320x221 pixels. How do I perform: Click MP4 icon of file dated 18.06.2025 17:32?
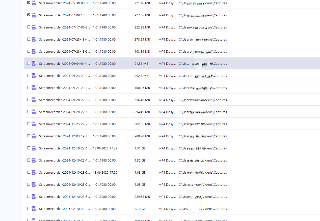click(34, 148)
